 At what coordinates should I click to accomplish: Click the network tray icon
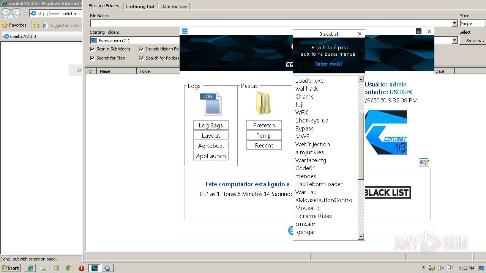[432, 268]
